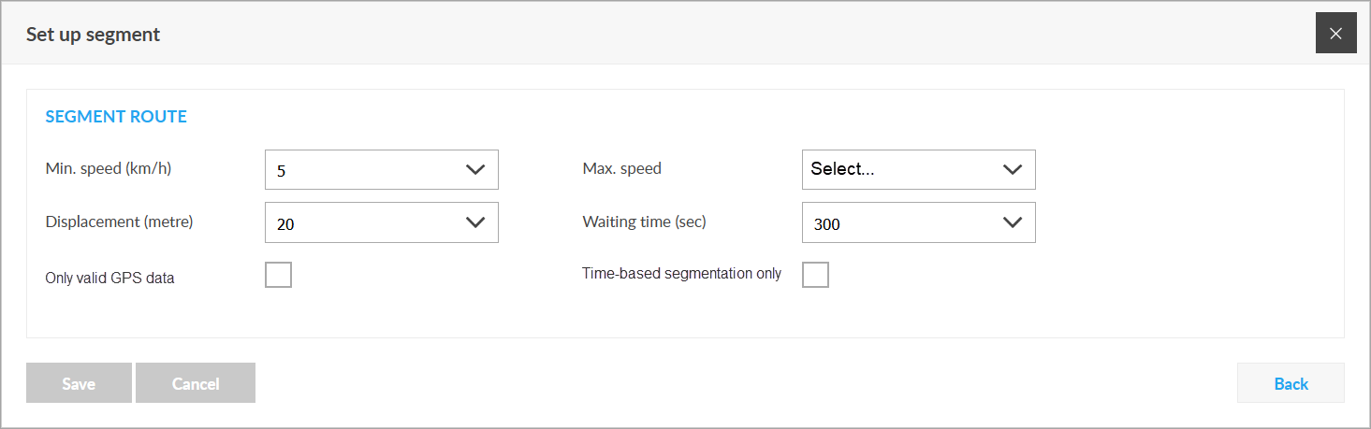Expand the Max. speed chevron arrow
This screenshot has height=429, width=1371.
tap(1013, 170)
